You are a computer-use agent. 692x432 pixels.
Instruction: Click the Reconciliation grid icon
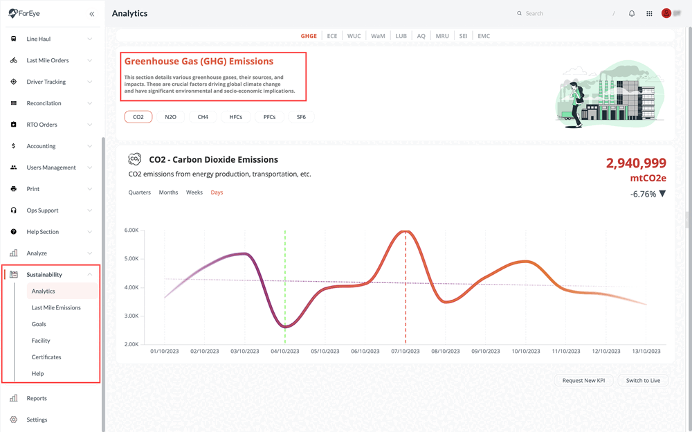[x=14, y=103]
